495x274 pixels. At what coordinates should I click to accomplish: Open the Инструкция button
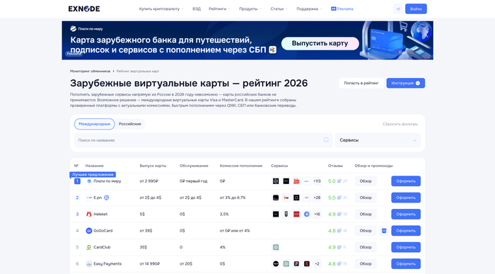point(405,83)
